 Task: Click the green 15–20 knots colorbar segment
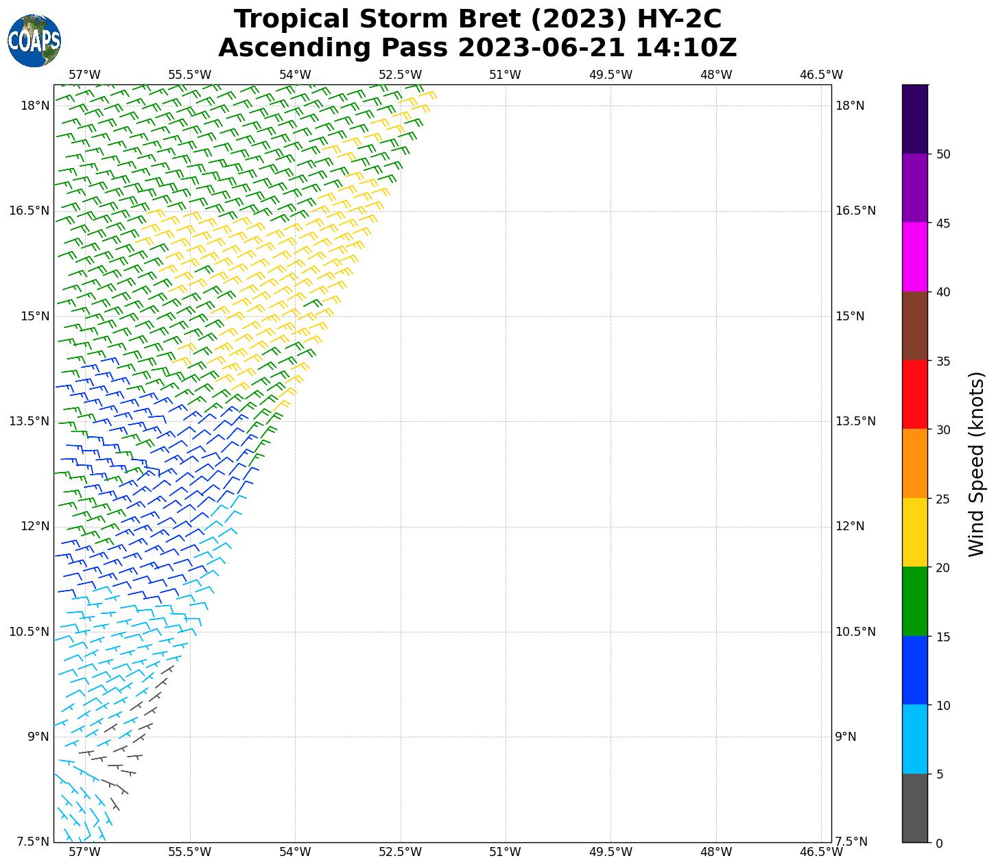click(x=914, y=601)
